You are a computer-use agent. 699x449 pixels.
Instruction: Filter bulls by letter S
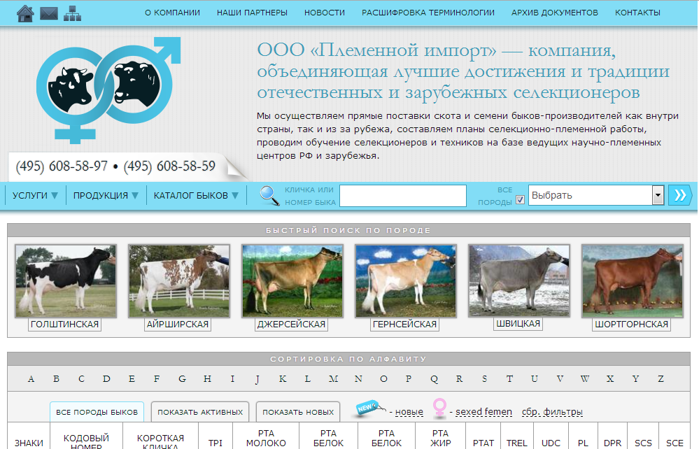pos(485,378)
